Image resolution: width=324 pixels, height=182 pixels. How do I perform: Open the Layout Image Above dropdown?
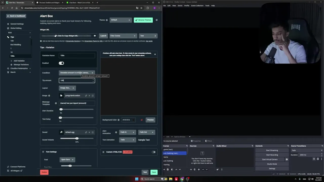(67, 88)
